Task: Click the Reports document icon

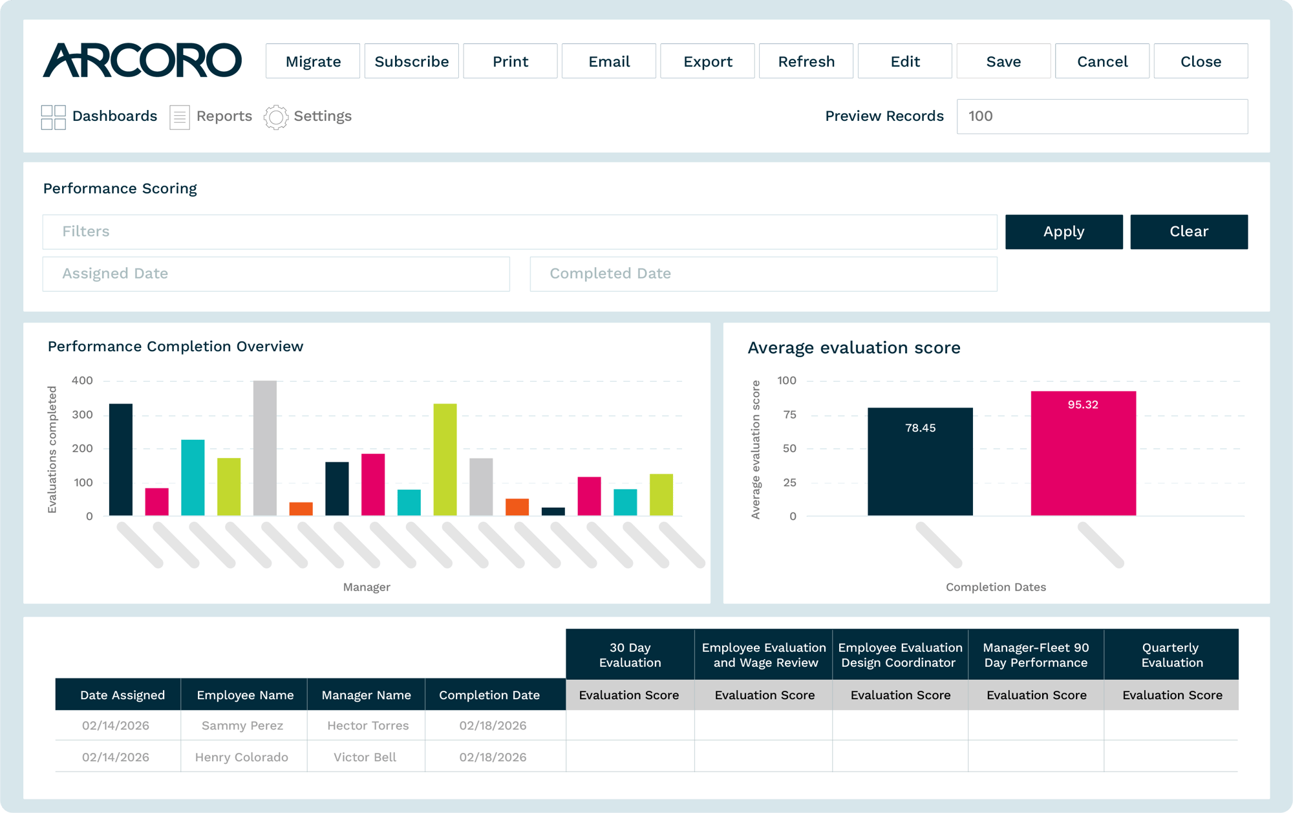Action: (179, 117)
